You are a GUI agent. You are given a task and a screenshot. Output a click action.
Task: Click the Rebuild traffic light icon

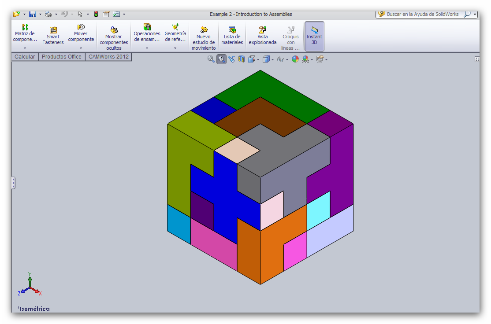pos(96,14)
